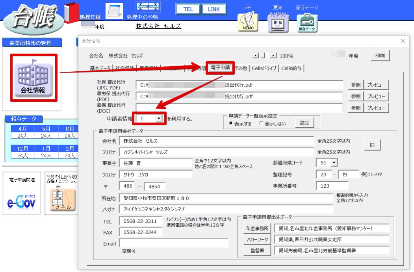Click 参照 for 雇保 提出代行 DOC
Image resolution: width=414 pixels, height=272 pixels.
[x=356, y=108]
